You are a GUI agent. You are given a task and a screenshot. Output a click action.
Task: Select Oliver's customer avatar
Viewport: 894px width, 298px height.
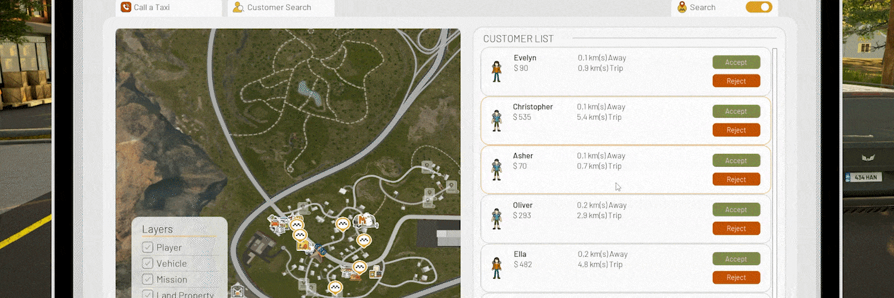(x=496, y=218)
